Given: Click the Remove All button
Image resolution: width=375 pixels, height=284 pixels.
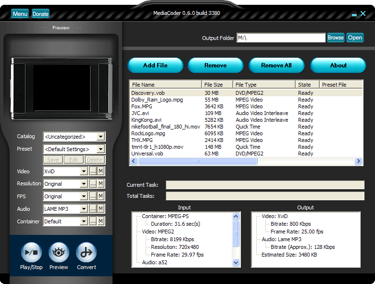Looking at the screenshot, I should pos(276,65).
